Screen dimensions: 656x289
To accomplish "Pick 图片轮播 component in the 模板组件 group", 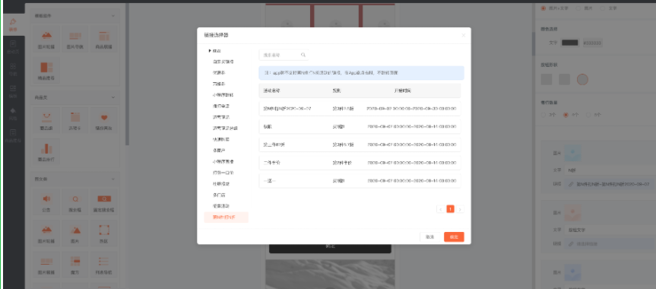I will [x=46, y=40].
